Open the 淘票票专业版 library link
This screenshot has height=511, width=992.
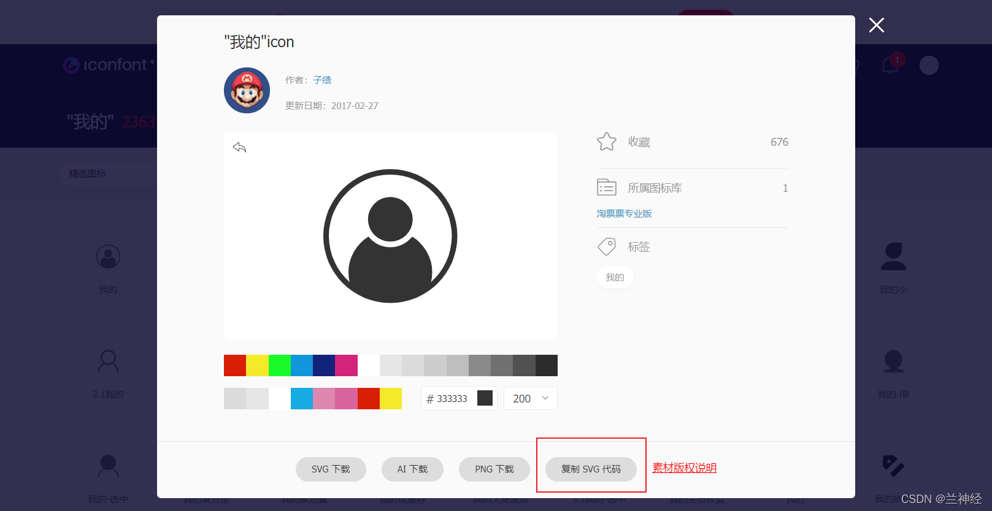(x=624, y=213)
